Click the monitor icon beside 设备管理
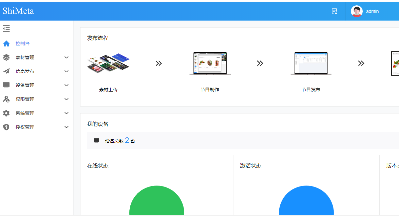 point(6,85)
